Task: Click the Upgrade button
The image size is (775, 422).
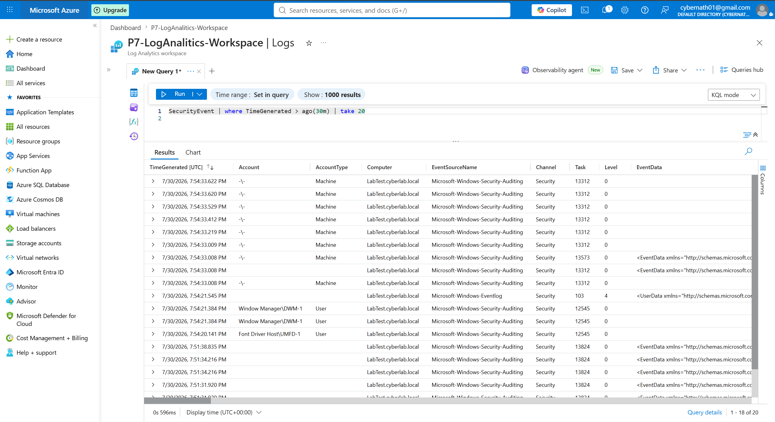Action: point(110,10)
